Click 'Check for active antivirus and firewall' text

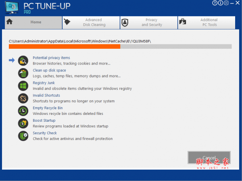pos(73,139)
